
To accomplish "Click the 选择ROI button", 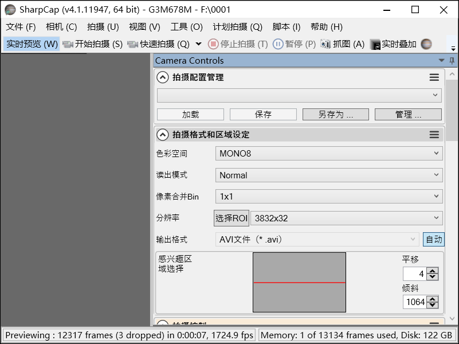I will pos(232,218).
